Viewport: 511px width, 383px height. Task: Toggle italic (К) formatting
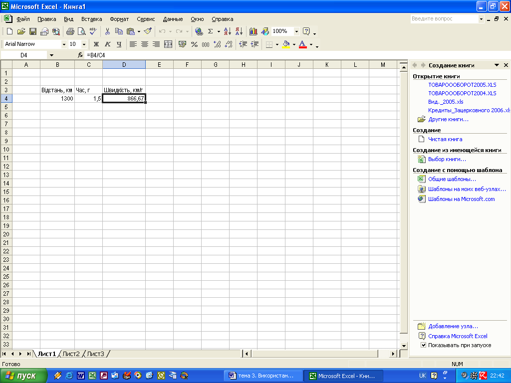108,44
